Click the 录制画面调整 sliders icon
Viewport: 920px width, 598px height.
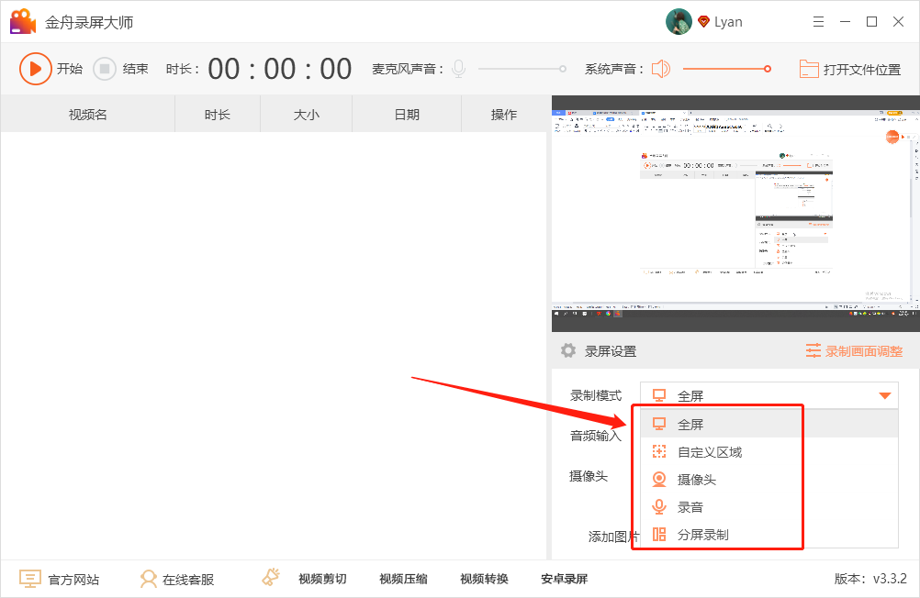click(813, 350)
